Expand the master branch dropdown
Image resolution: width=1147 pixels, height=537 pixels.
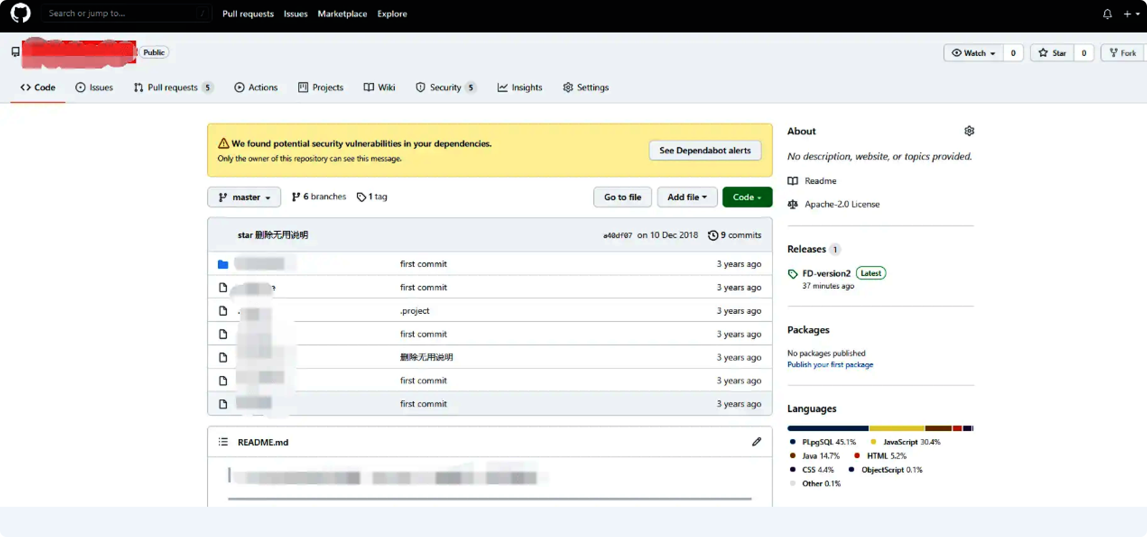click(x=244, y=197)
